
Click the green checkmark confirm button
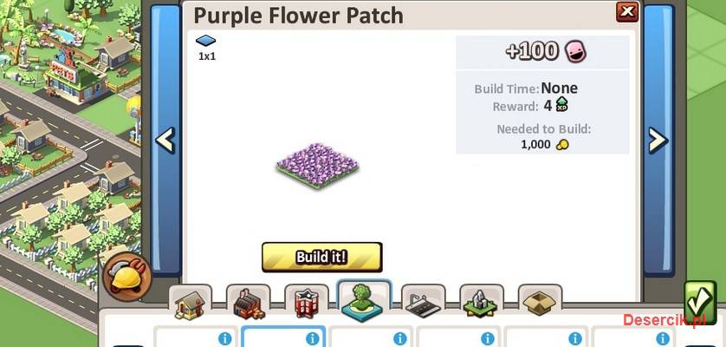[700, 302]
